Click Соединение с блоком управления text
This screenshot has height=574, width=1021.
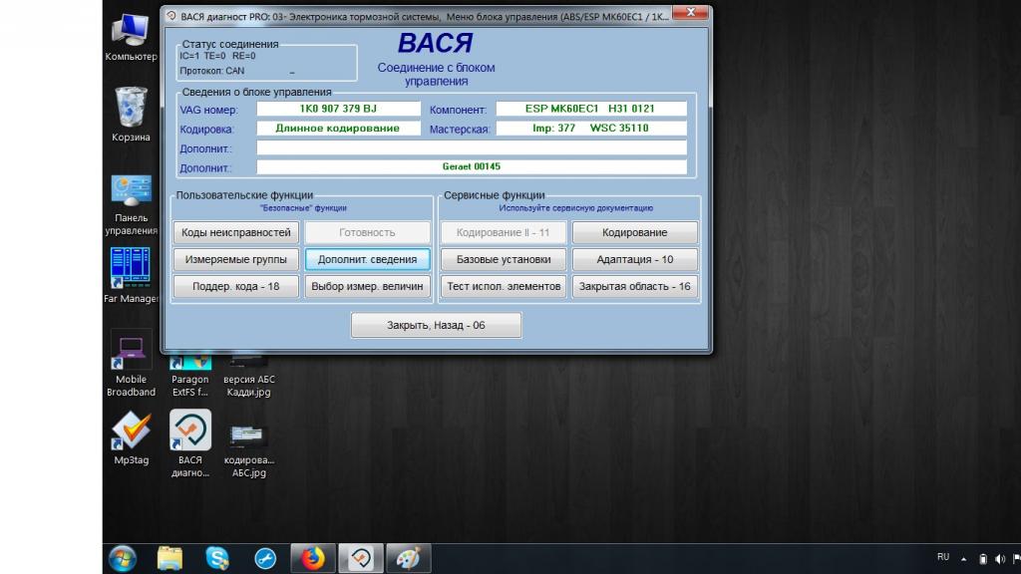click(x=437, y=74)
